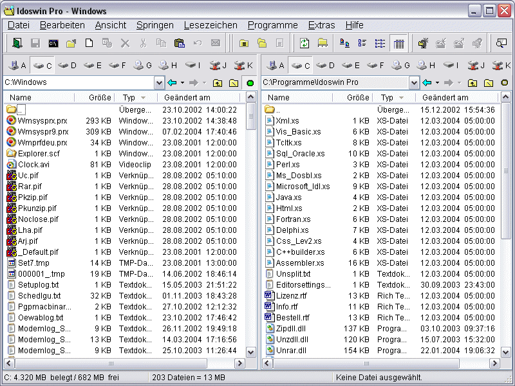Select network drive J in left panel
Screen dimensions: 515x386
218,66
